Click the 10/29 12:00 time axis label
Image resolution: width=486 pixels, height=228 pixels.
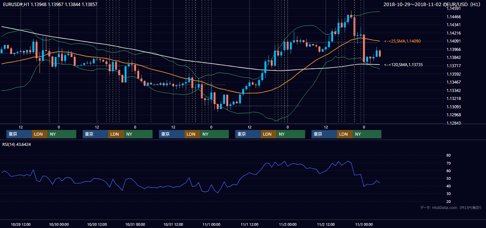coord(21,225)
